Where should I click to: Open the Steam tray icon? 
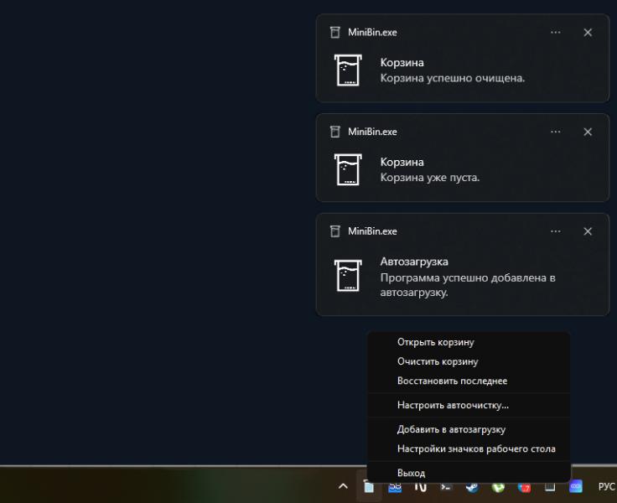pyautogui.click(x=472, y=487)
